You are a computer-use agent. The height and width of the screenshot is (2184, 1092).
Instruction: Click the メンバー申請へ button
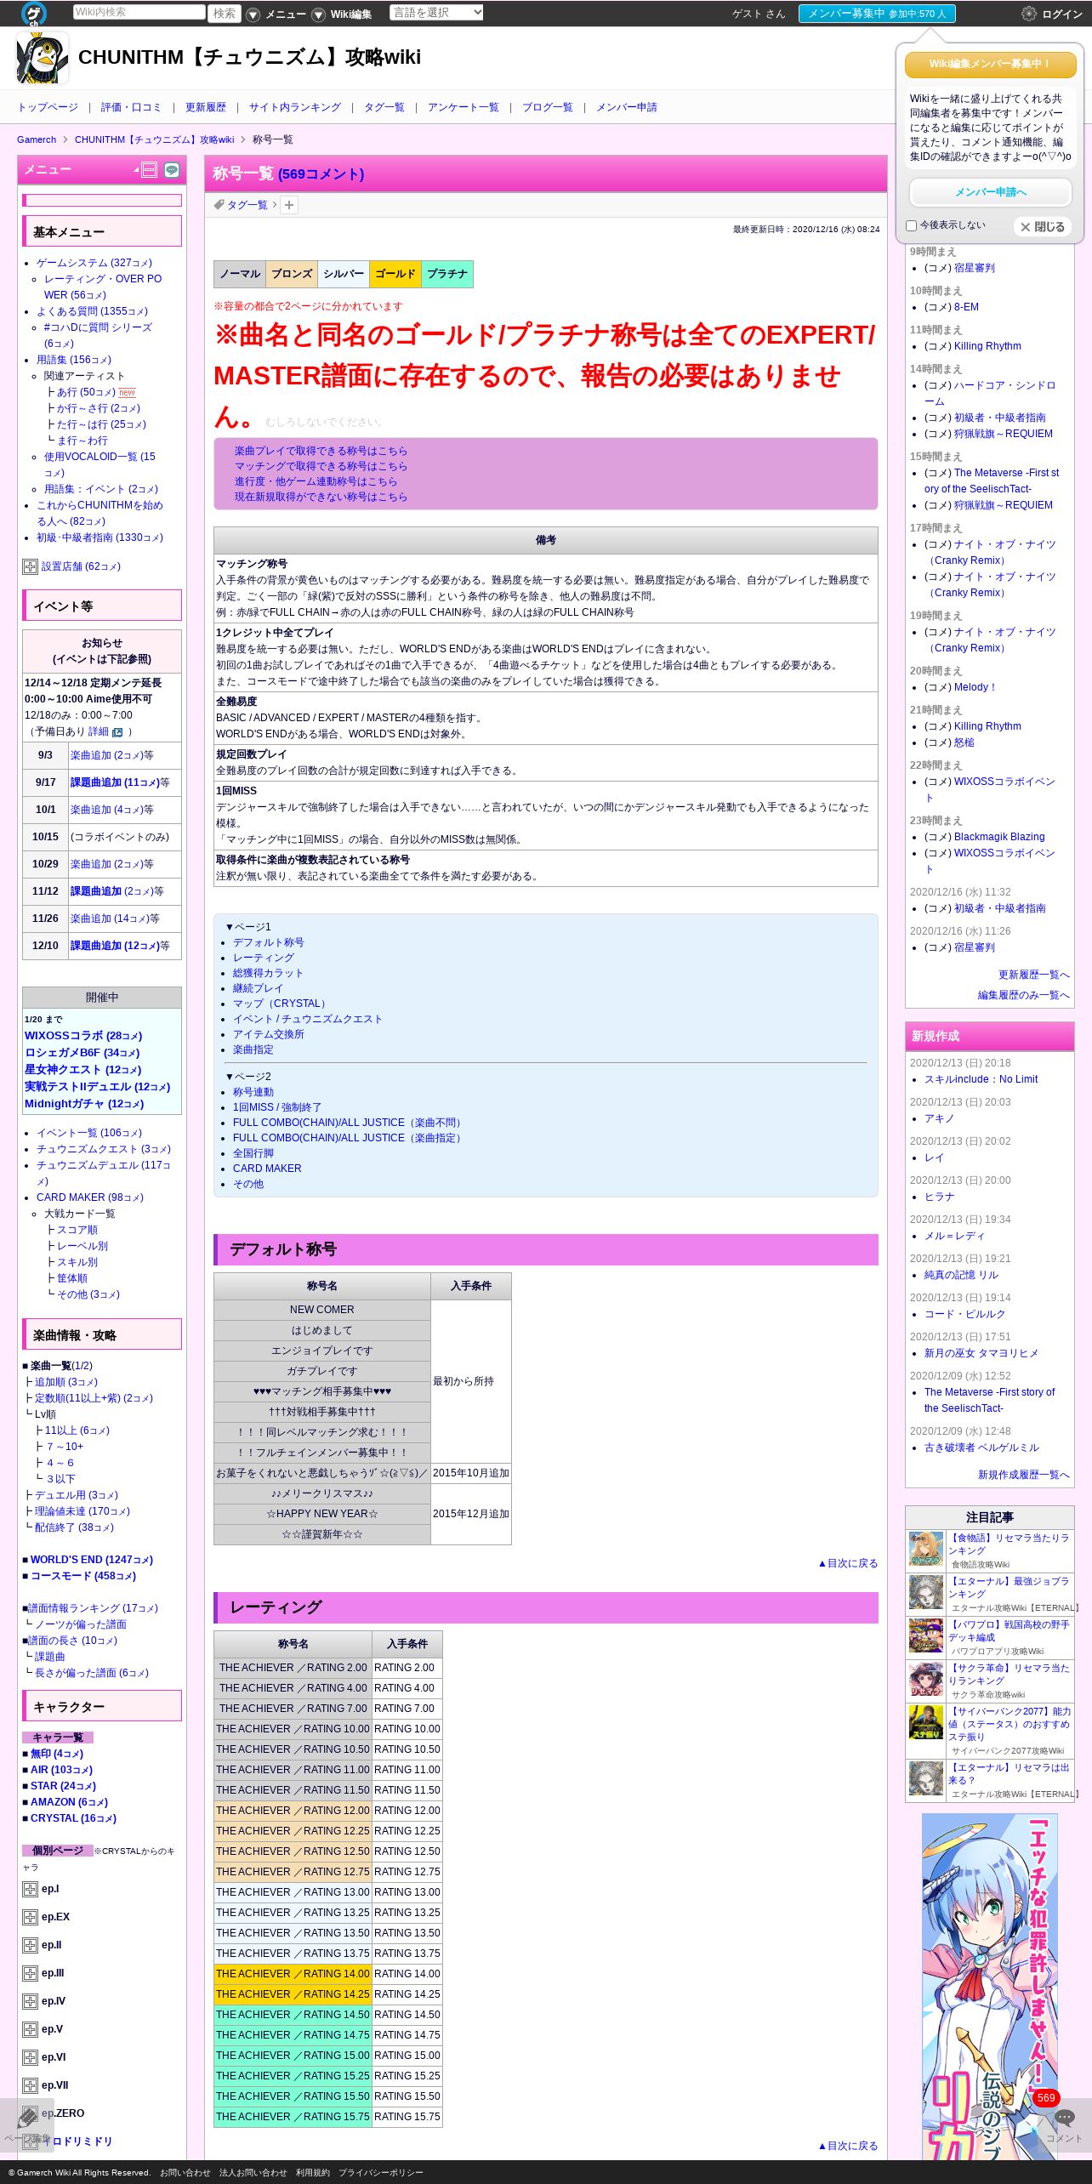click(x=991, y=192)
